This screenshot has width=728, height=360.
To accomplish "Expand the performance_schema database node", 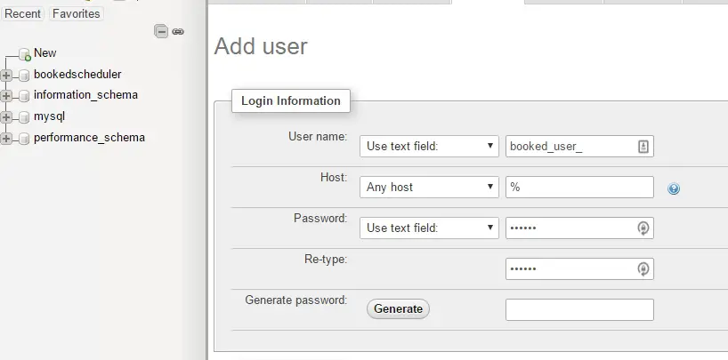I will 6,139.
